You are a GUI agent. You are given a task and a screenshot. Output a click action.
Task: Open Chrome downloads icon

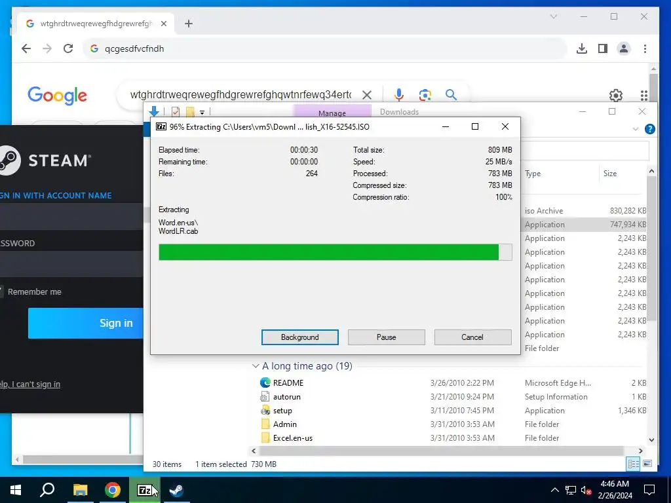pos(582,48)
